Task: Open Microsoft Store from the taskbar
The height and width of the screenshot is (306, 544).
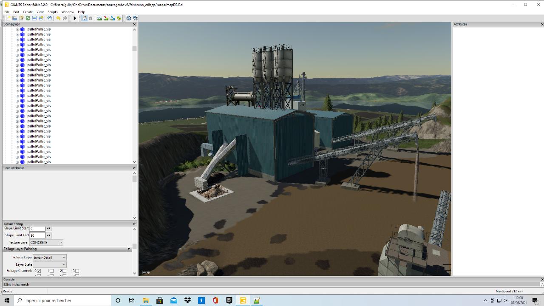Action: pyautogui.click(x=160, y=300)
